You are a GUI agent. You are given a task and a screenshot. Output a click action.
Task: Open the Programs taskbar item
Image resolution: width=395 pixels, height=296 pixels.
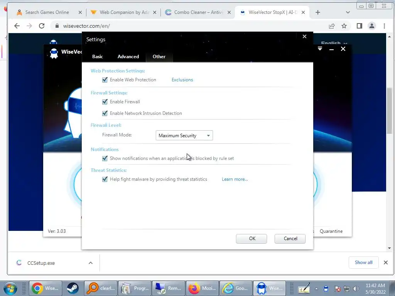click(135, 288)
